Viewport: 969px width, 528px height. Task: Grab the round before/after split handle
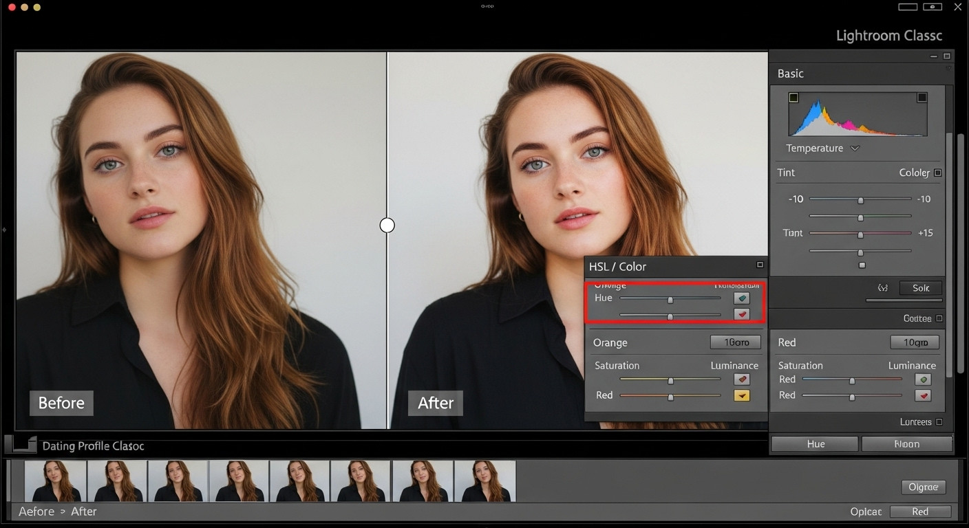(x=387, y=225)
